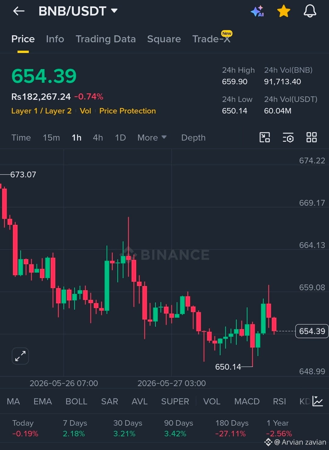Tap the 30 Days 3.21% value
Viewport: 329px width, 450px height.
click(x=124, y=434)
